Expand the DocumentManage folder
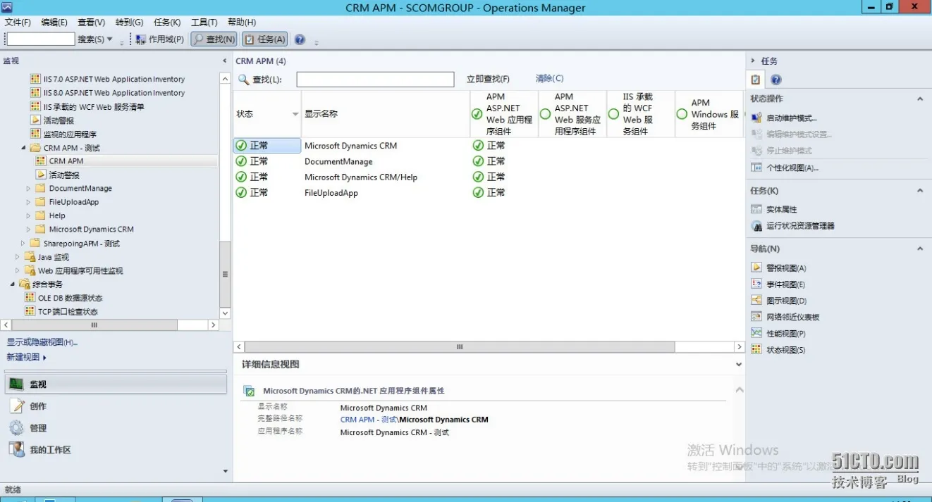The height and width of the screenshot is (502, 932). pyautogui.click(x=29, y=189)
